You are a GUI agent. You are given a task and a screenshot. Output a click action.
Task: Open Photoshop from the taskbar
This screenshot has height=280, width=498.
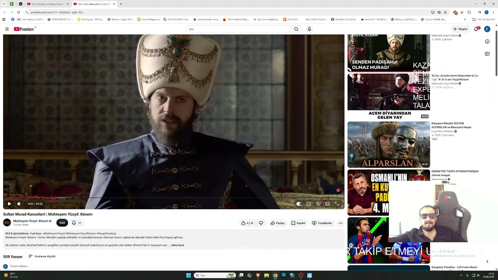[284, 275]
